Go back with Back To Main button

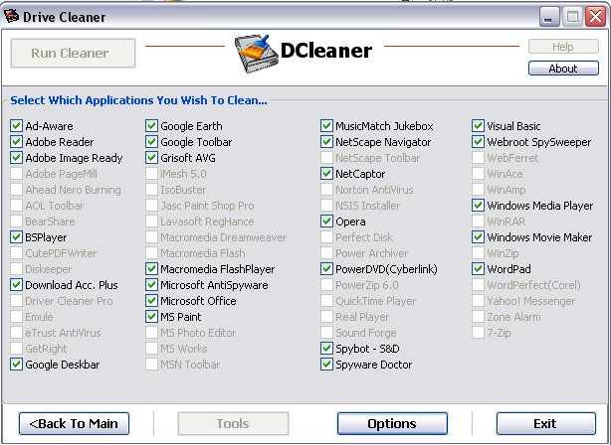[74, 423]
